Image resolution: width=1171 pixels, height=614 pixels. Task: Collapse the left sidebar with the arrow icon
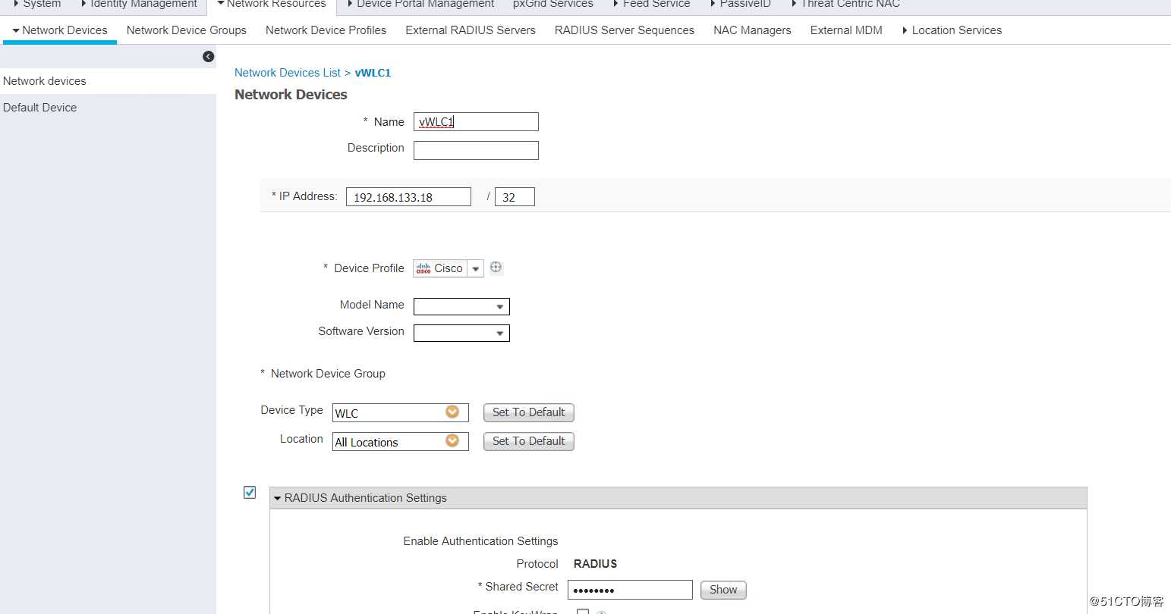coord(209,57)
